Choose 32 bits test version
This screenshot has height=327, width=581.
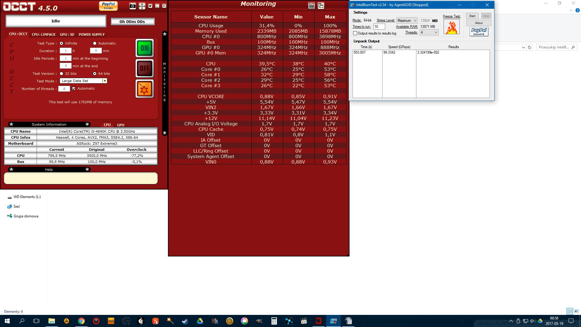coord(61,74)
